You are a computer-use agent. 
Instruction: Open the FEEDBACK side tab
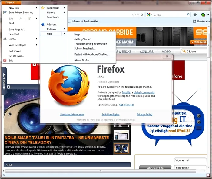pyautogui.click(x=4, y=81)
